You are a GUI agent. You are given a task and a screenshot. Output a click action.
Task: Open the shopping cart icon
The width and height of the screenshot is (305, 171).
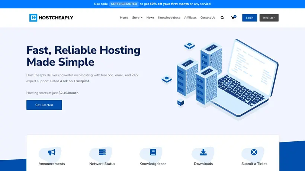point(233,18)
